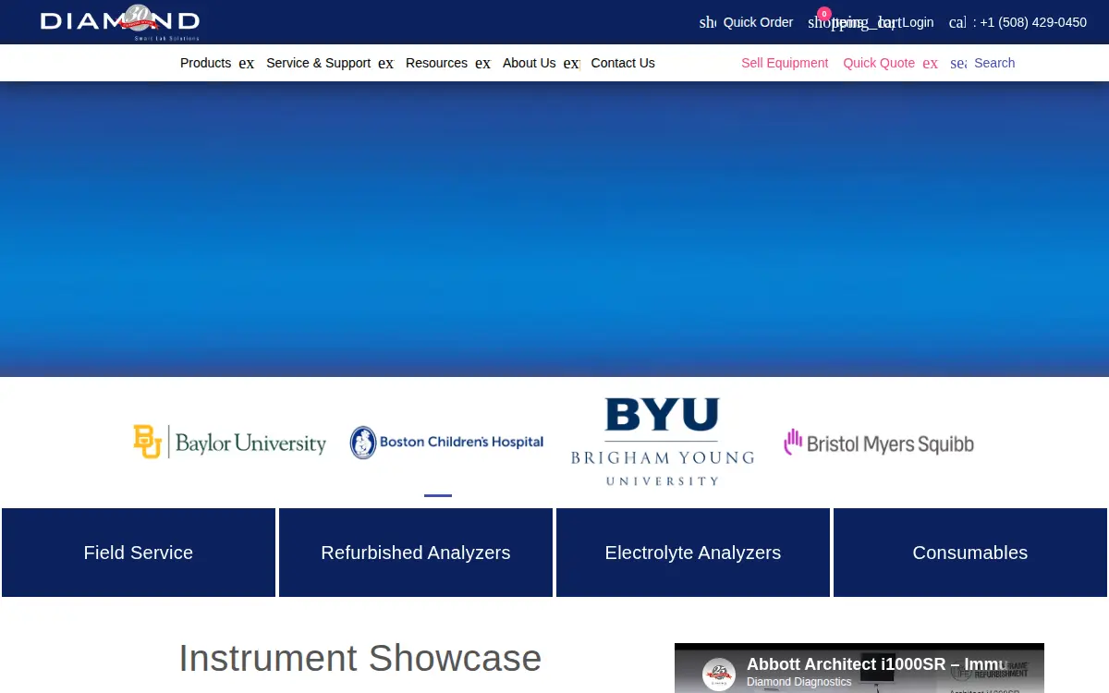1109x693 pixels.
Task: Click the Sell Equipment link
Action: pyautogui.click(x=785, y=63)
